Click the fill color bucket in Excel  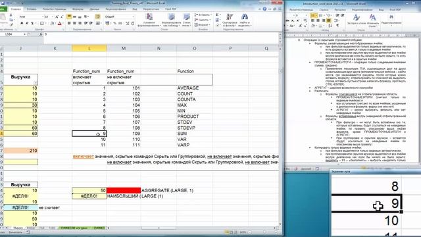click(x=52, y=24)
